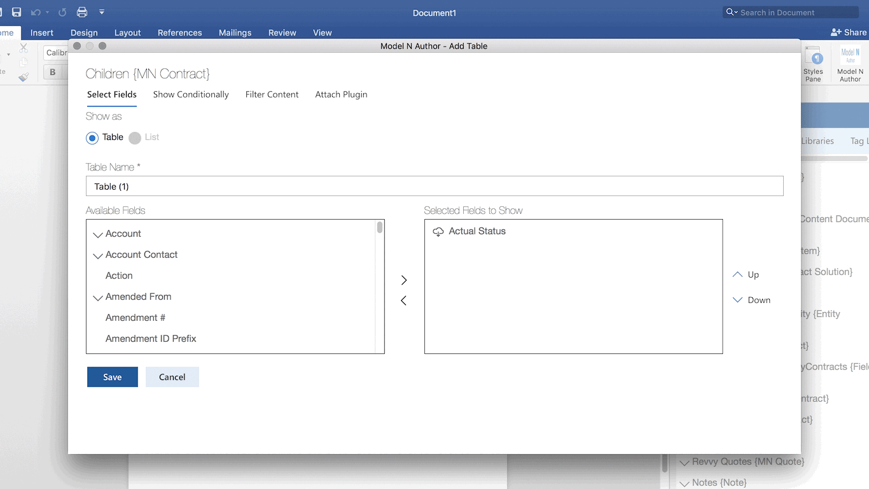Select the Action field in Available Fields
The height and width of the screenshot is (489, 869).
point(119,276)
